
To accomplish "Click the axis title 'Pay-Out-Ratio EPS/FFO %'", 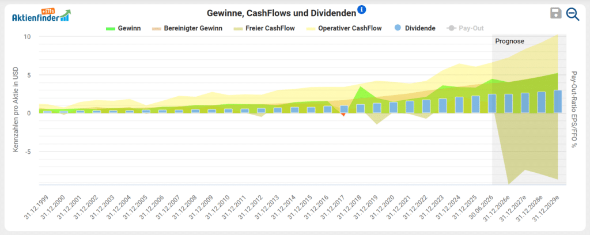I will coord(574,109).
